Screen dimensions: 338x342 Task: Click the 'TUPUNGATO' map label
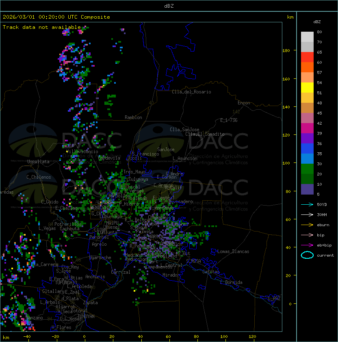[66, 283]
